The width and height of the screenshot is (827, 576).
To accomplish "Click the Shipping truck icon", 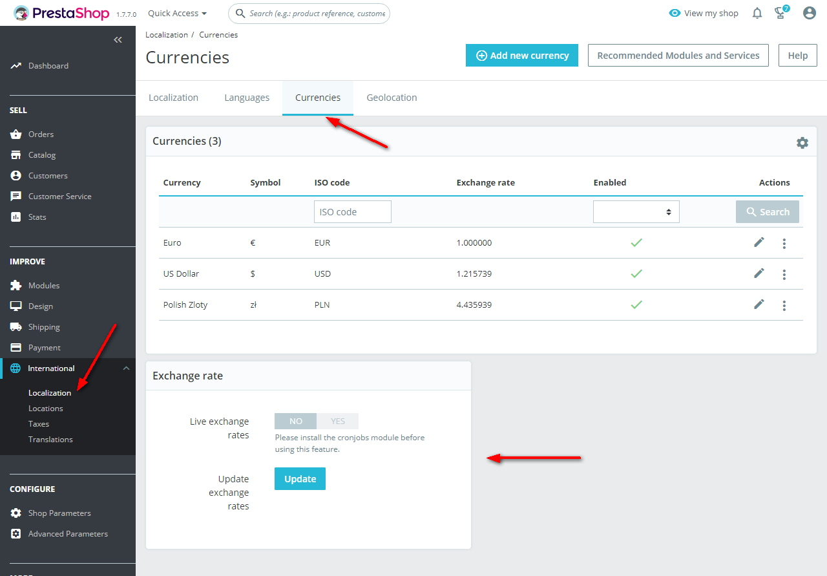I will (16, 327).
